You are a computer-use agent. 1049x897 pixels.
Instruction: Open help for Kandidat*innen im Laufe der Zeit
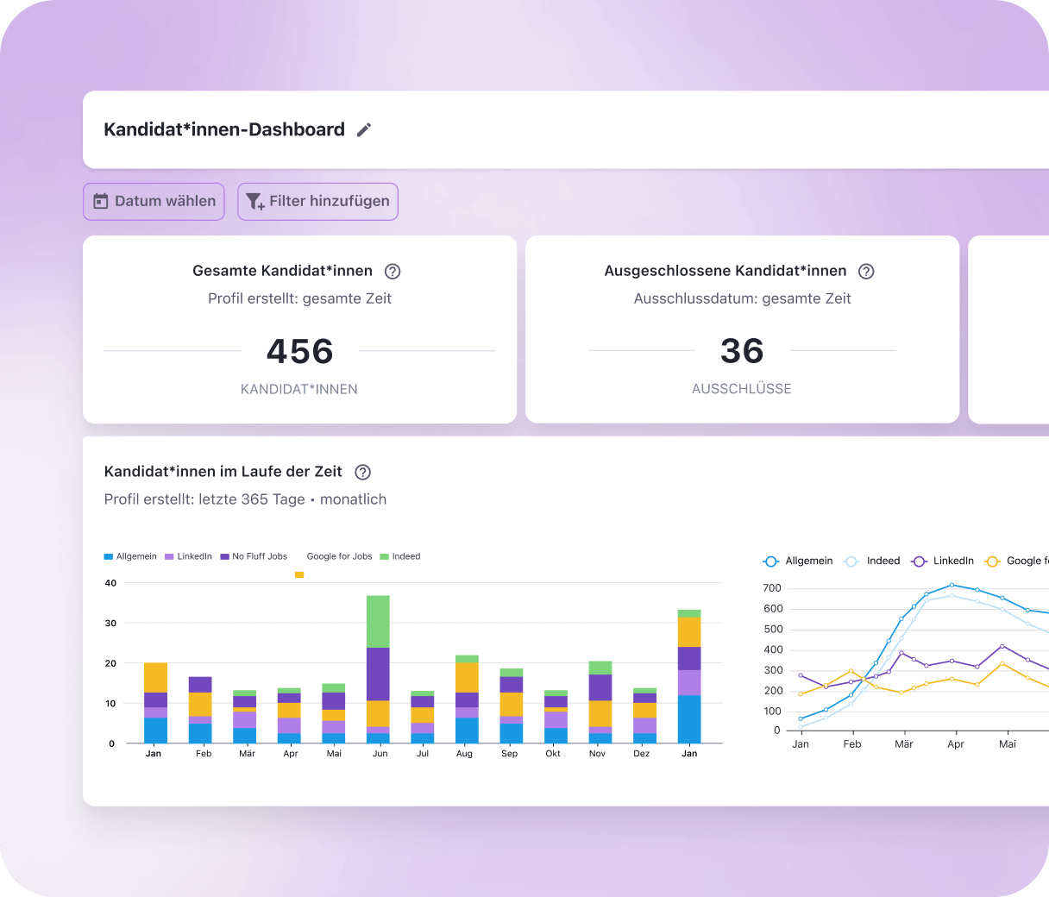point(362,472)
